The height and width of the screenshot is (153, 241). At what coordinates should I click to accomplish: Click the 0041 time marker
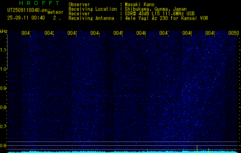pyautogui.click(x=26, y=33)
